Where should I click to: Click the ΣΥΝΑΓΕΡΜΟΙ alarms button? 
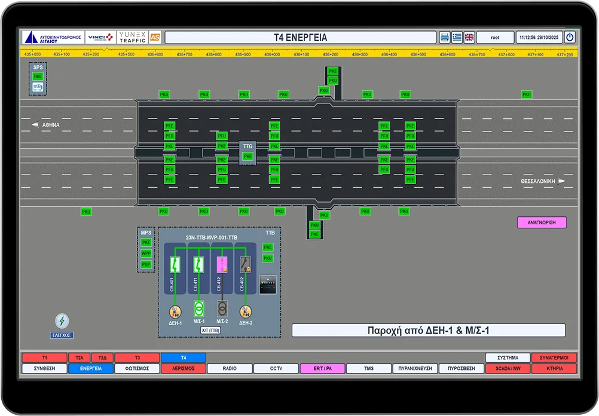pyautogui.click(x=554, y=358)
